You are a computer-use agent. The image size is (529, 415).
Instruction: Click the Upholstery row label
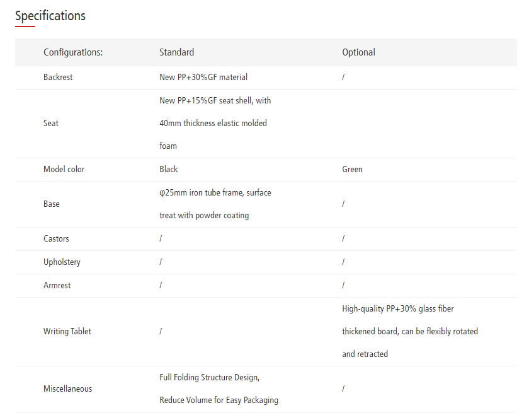point(62,262)
